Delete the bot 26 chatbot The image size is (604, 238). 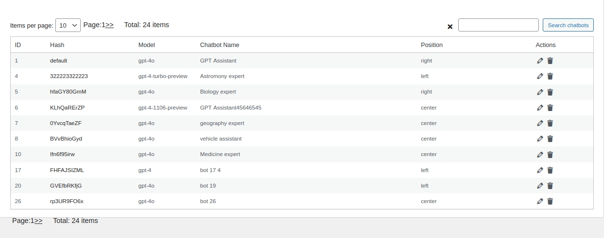point(550,201)
